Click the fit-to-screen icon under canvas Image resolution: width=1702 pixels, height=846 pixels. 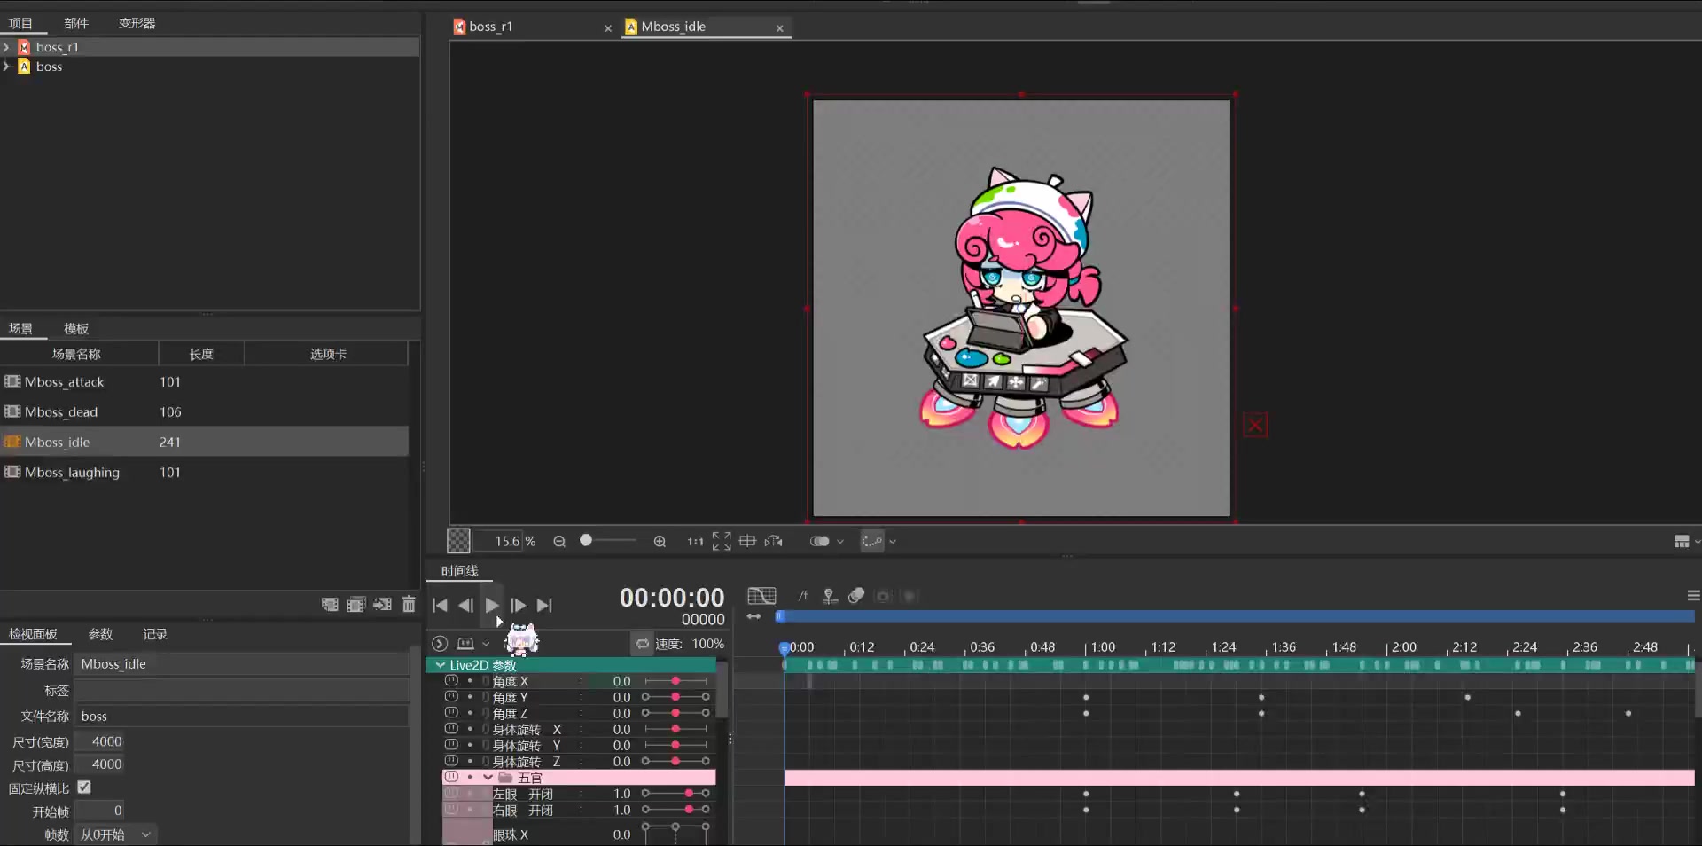[x=722, y=541]
